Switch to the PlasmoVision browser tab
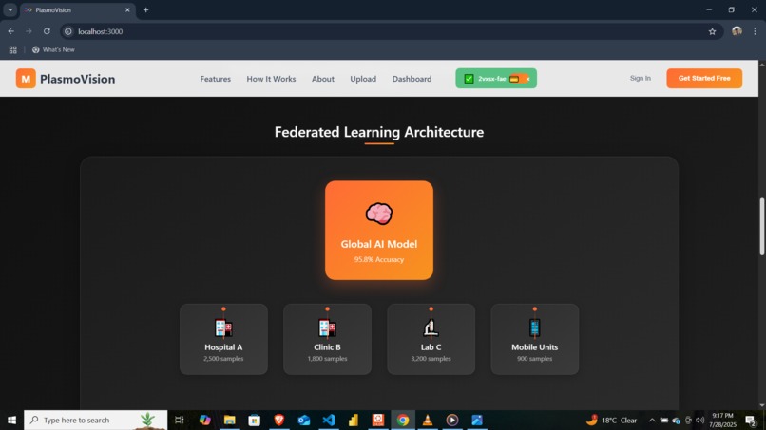766x430 pixels. [77, 10]
